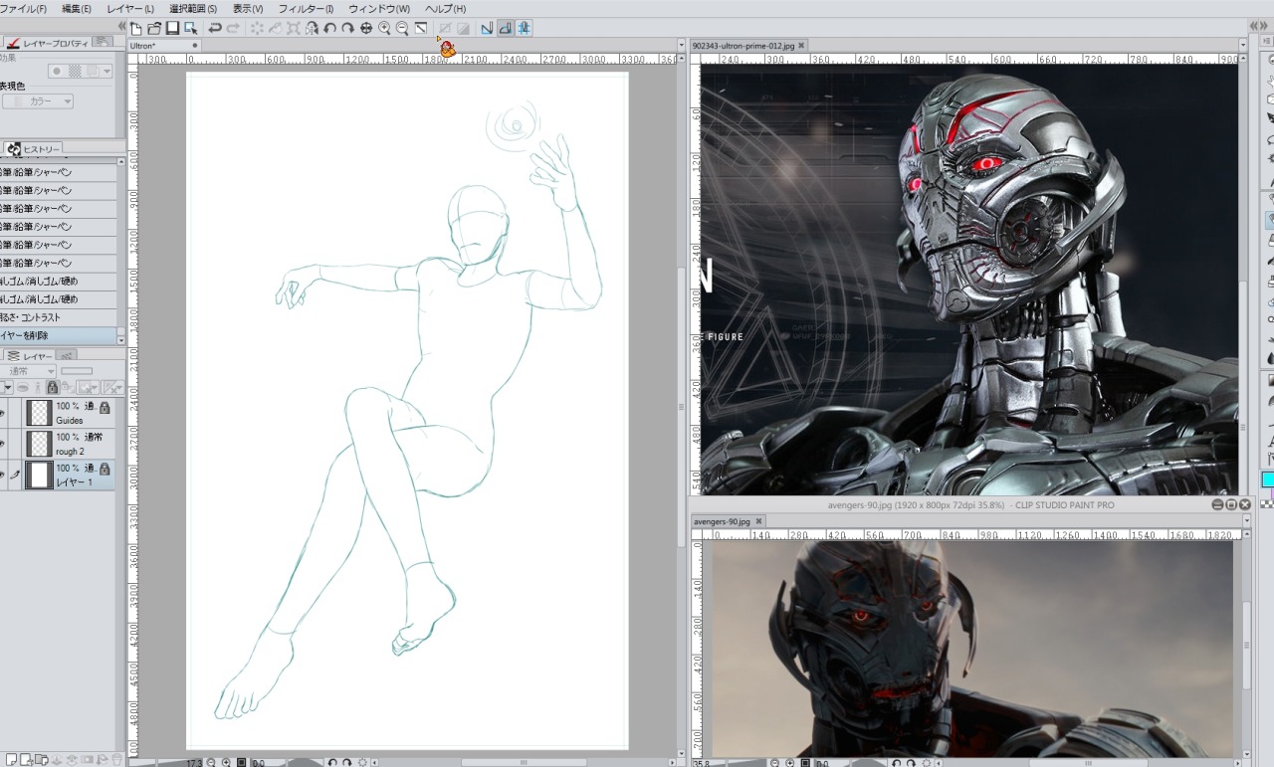The image size is (1274, 767).
Task: Click the layer opacity slider
Action: coord(77,371)
